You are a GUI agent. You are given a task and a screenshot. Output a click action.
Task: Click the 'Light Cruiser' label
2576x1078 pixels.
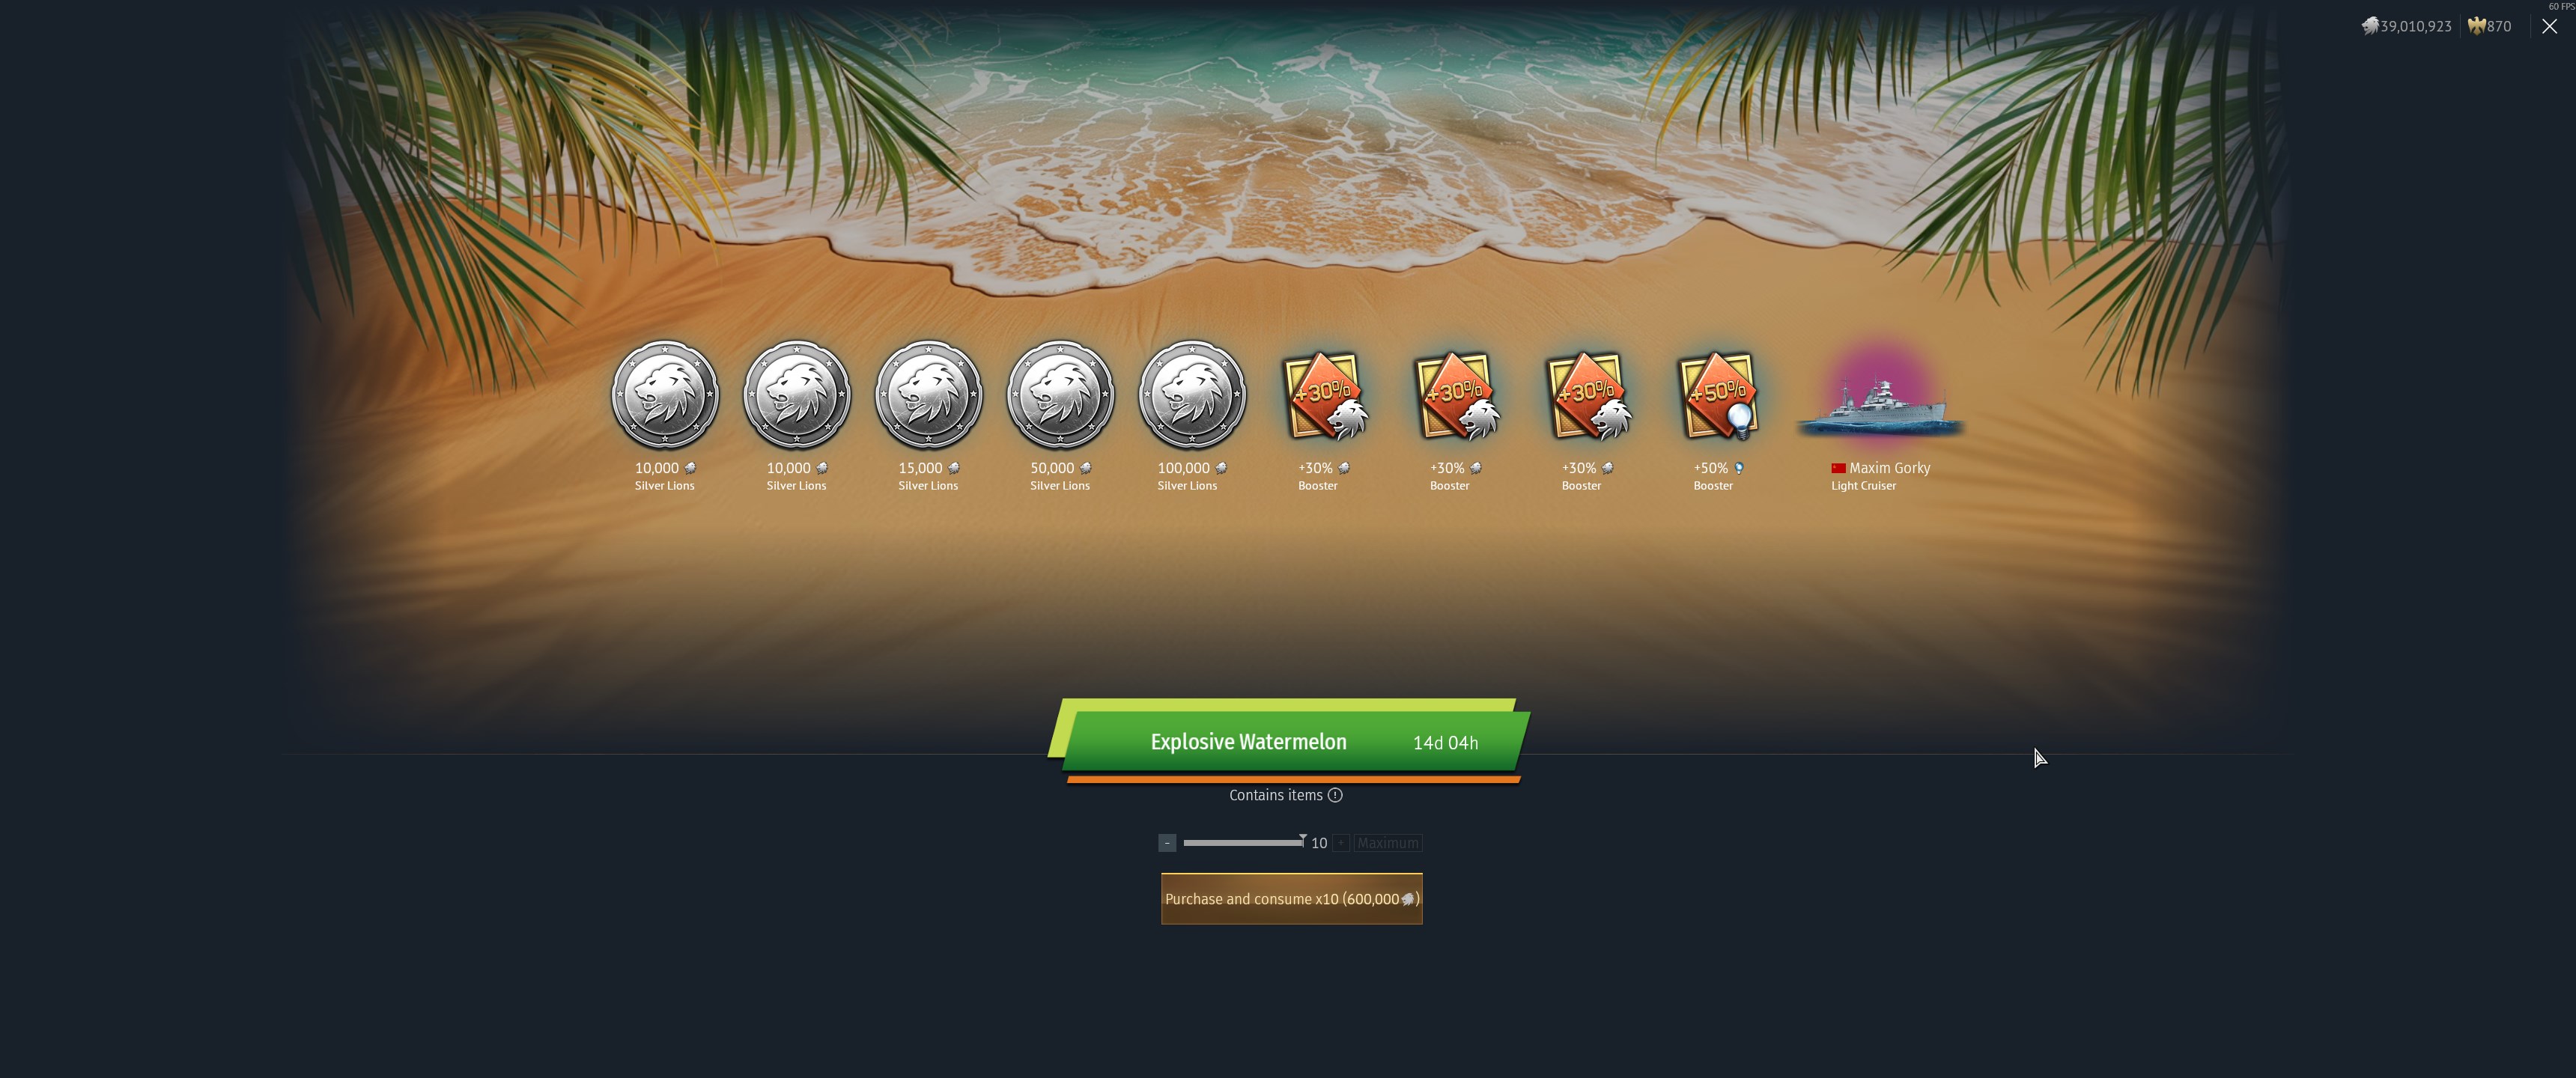pos(1863,486)
